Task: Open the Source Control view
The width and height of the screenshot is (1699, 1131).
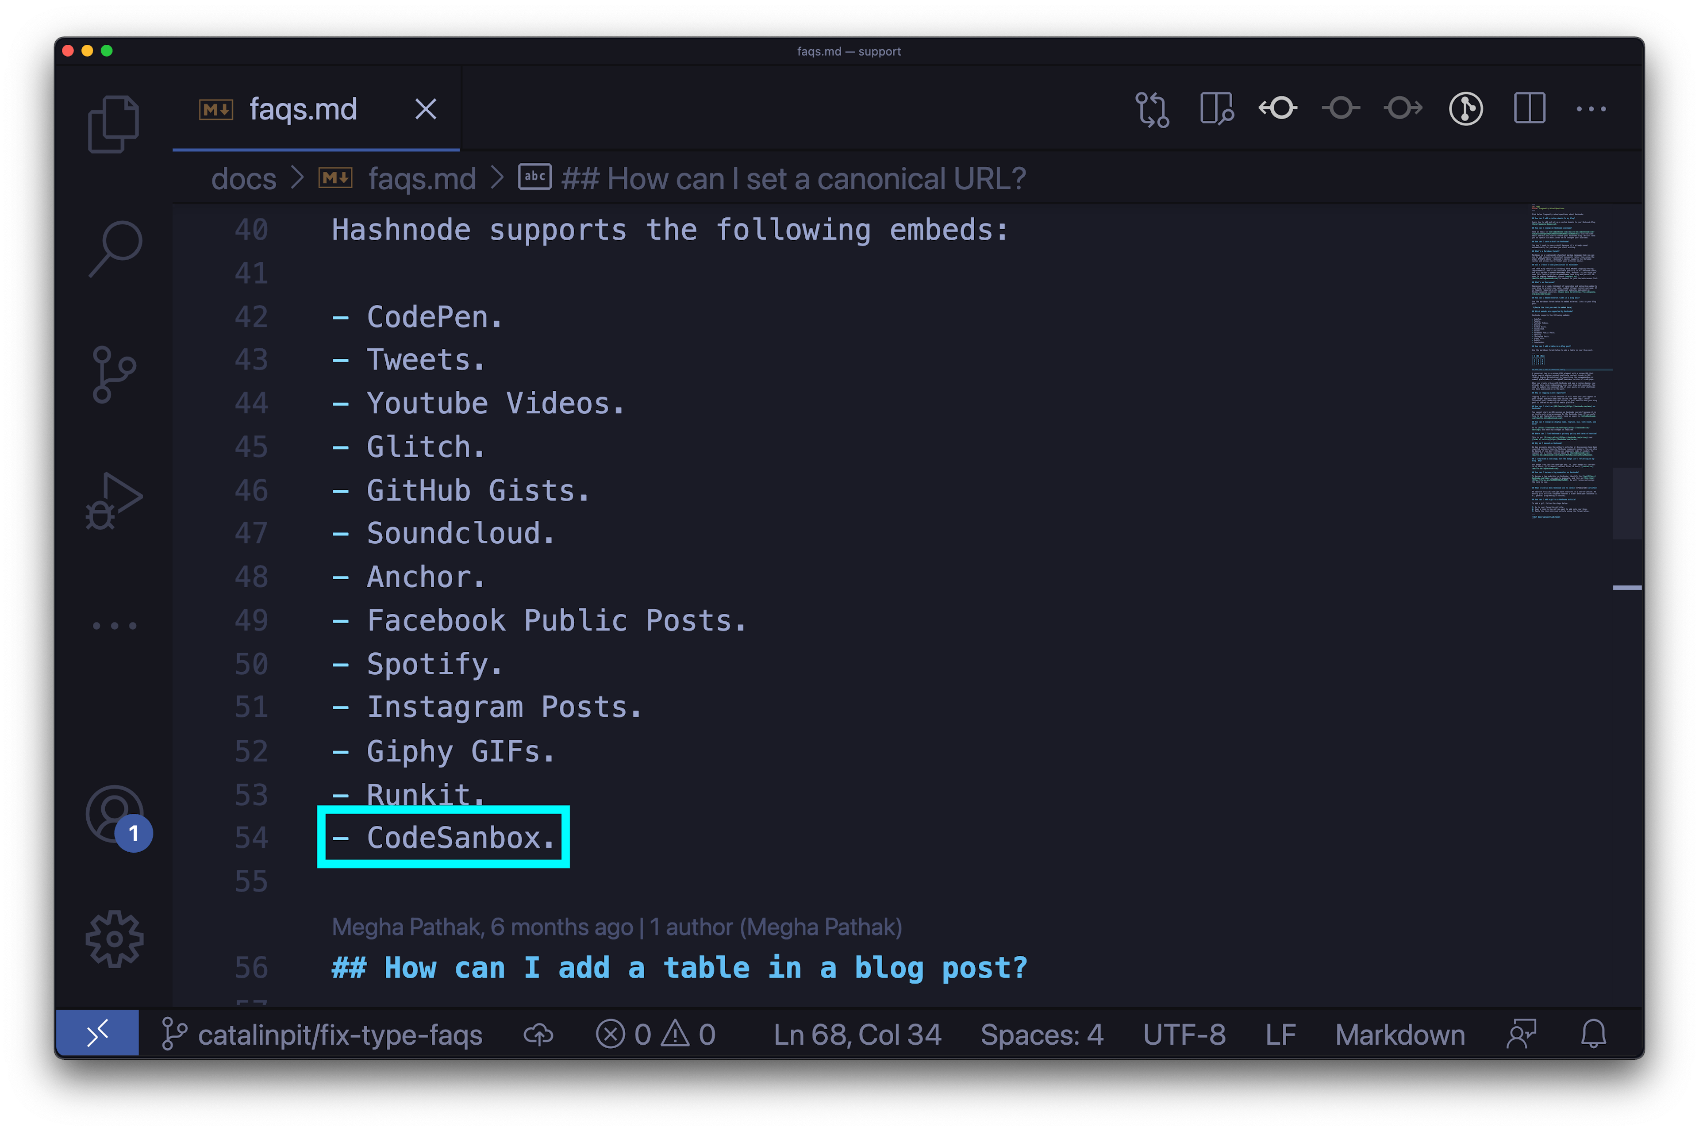Action: [x=114, y=373]
